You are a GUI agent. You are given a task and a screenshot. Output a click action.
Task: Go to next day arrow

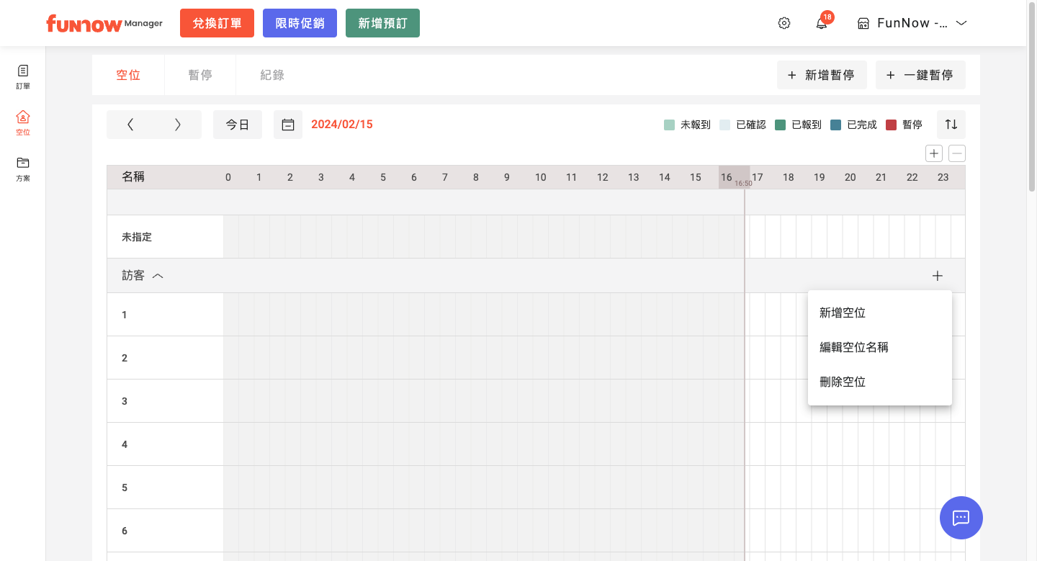click(x=178, y=125)
